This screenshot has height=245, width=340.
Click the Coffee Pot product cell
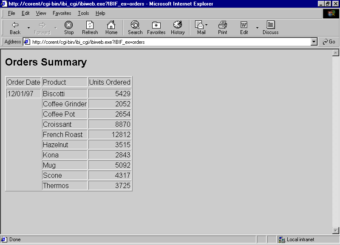[65, 114]
